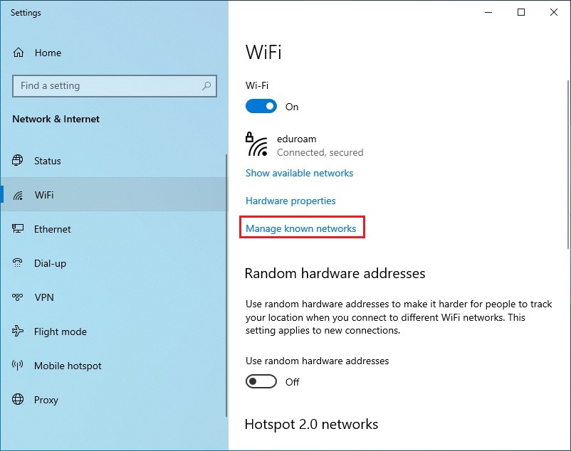This screenshot has height=451, width=571.
Task: Click the Network & Internet heading
Action: tap(56, 119)
